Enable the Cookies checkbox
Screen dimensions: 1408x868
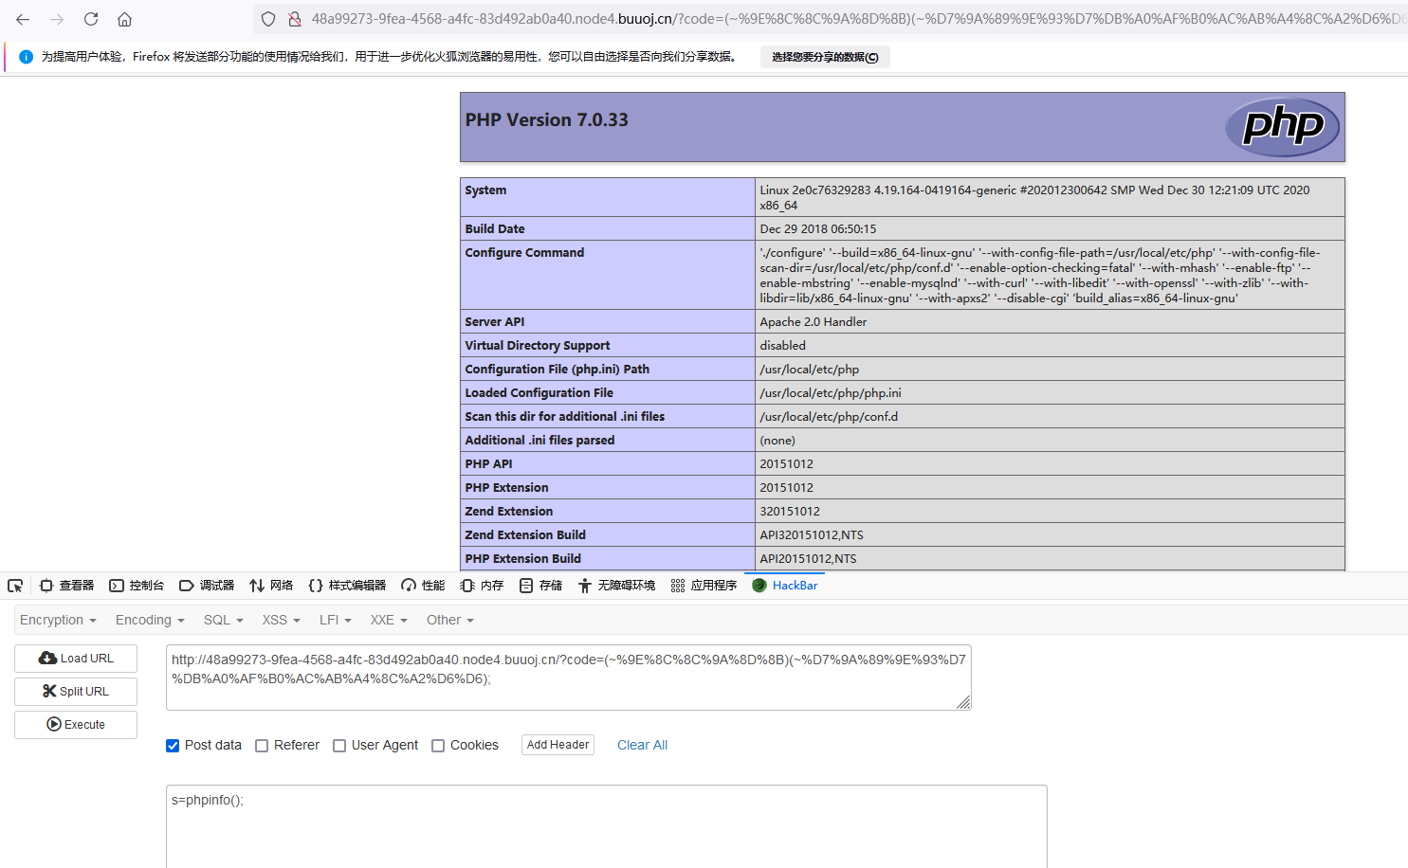pos(438,746)
